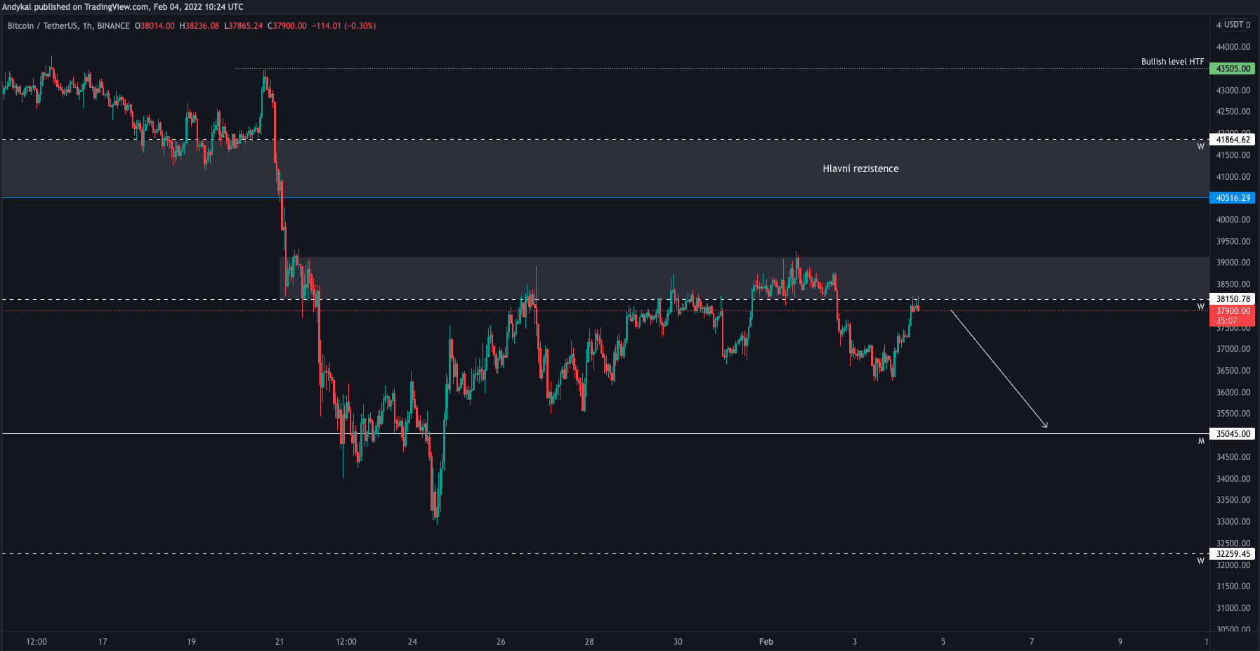Click the 38150.78 price axis label
Image resolution: width=1260 pixels, height=651 pixels.
pos(1233,299)
